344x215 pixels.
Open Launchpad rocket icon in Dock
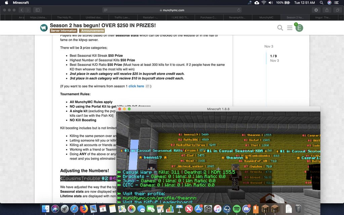(x=65, y=209)
